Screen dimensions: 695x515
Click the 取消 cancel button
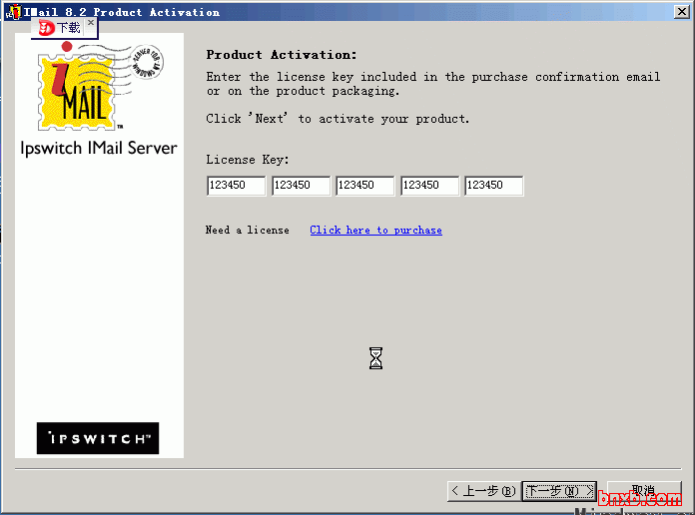(643, 491)
